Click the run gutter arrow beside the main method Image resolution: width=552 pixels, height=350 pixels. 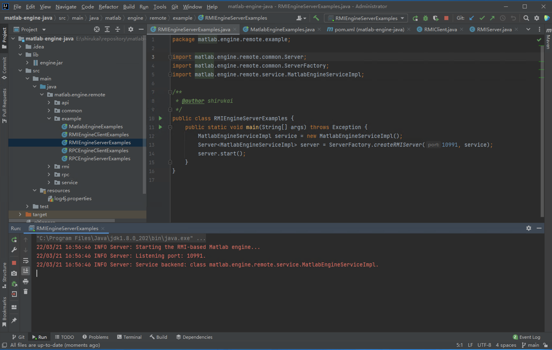[160, 127]
